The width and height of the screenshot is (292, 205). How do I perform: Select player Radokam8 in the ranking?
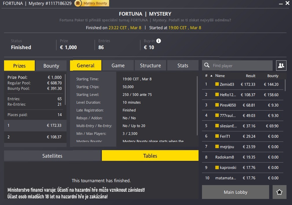coord(243,157)
